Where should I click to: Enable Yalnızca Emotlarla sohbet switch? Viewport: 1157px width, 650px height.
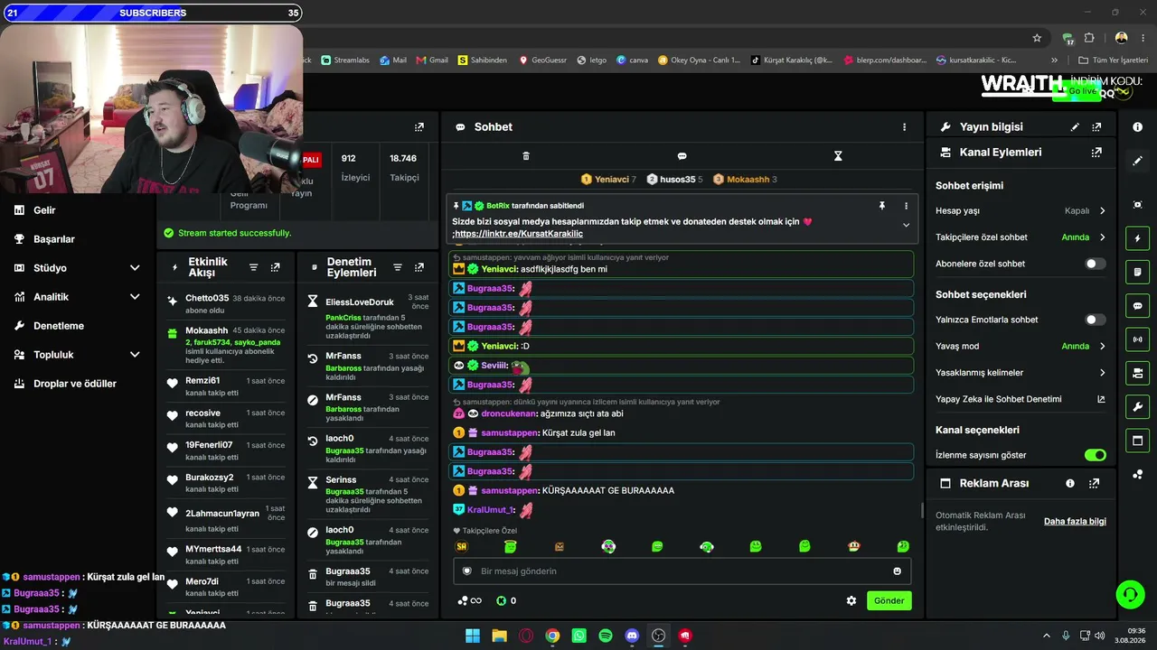pos(1095,320)
